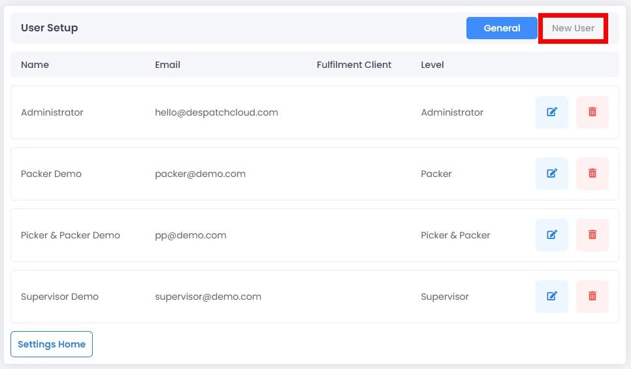
Task: Delete the Packer Demo user
Action: (x=592, y=174)
